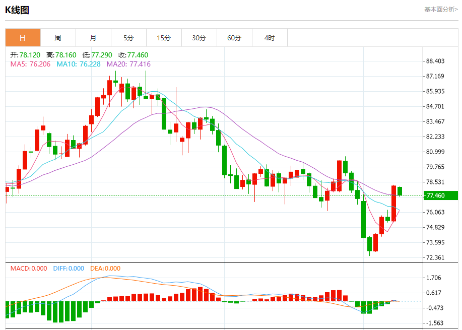Click the 88.403 price axis label
462x330 pixels.
coord(435,61)
